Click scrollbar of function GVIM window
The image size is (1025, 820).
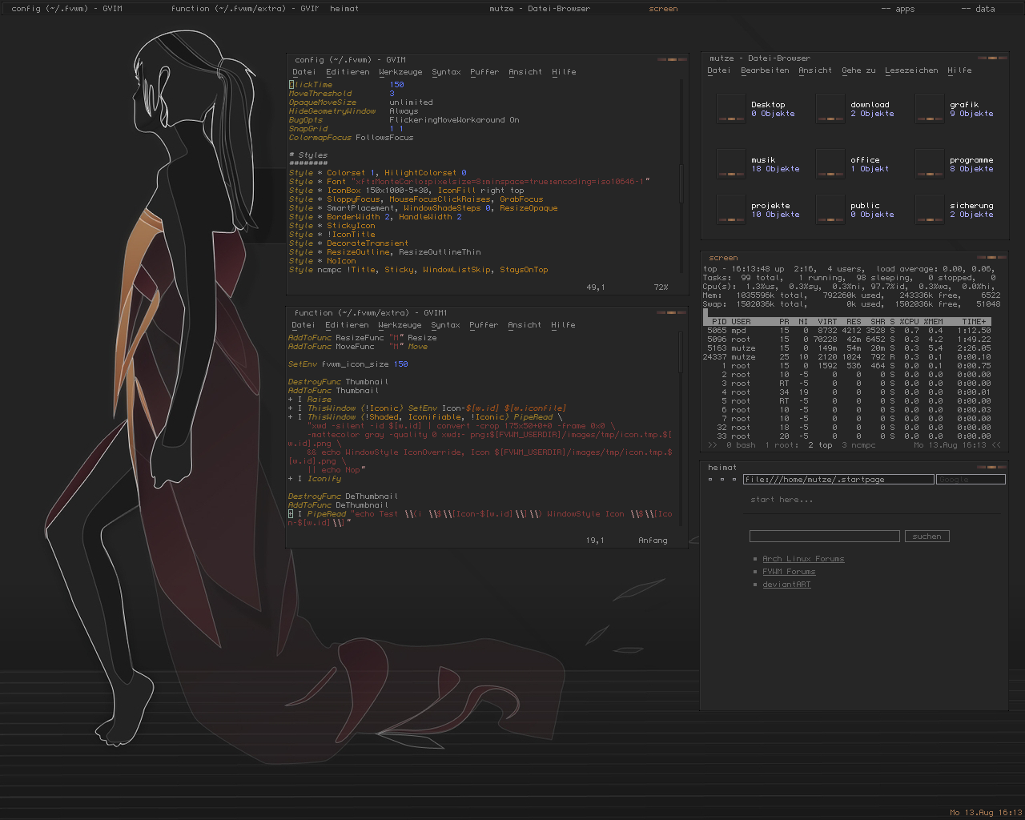[682, 428]
